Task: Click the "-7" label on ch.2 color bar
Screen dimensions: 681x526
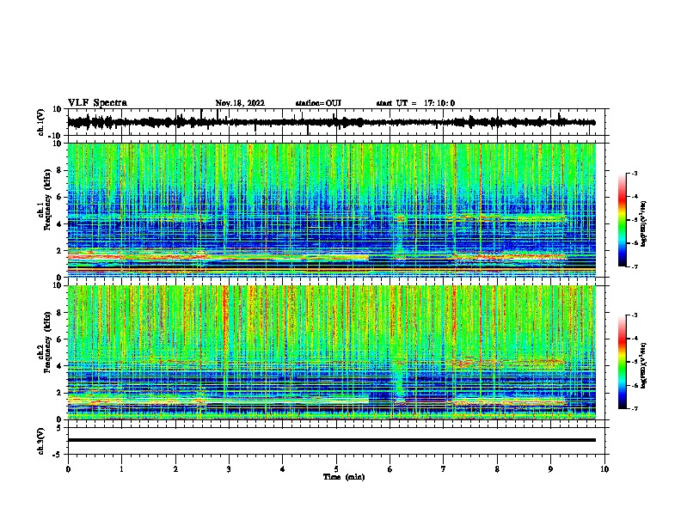Action: (634, 408)
